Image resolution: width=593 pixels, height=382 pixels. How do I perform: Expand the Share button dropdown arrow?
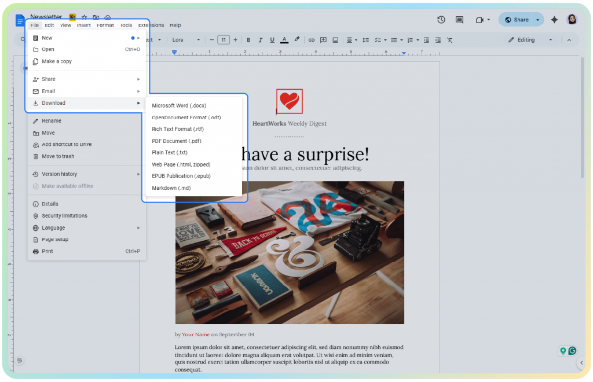[x=537, y=20]
